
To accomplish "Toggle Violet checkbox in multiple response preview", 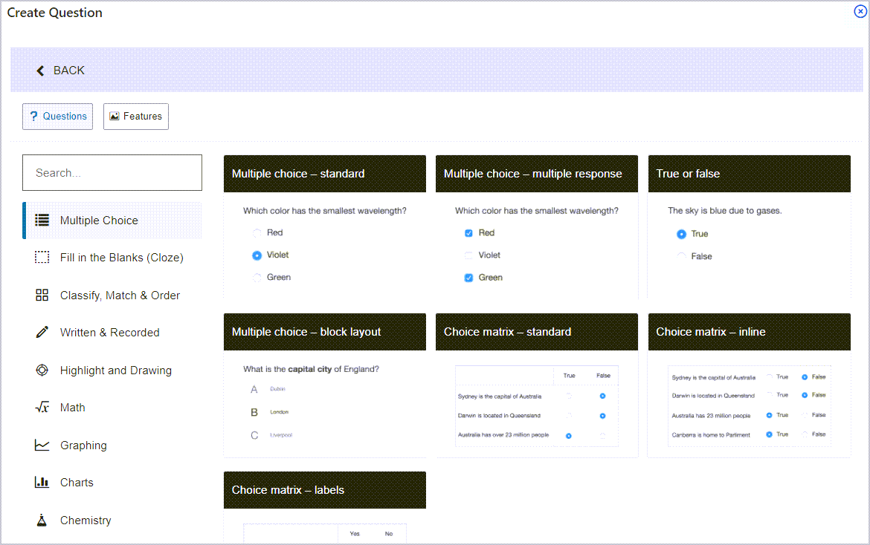I will pos(469,255).
